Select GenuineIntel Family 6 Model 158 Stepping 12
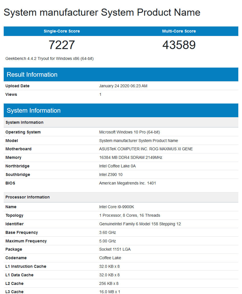242x294 pixels. pyautogui.click(x=140, y=224)
